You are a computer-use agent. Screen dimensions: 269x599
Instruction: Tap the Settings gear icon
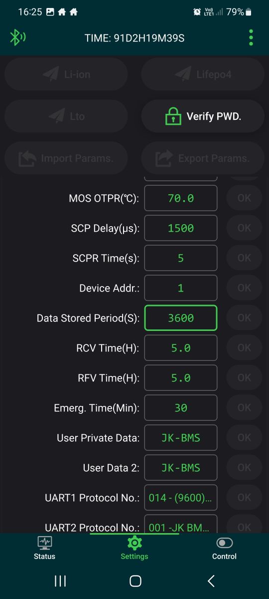click(134, 543)
